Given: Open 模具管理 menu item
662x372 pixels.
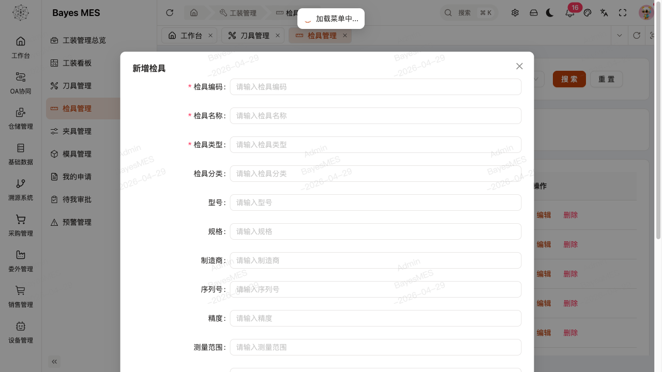Looking at the screenshot, I should (x=84, y=154).
